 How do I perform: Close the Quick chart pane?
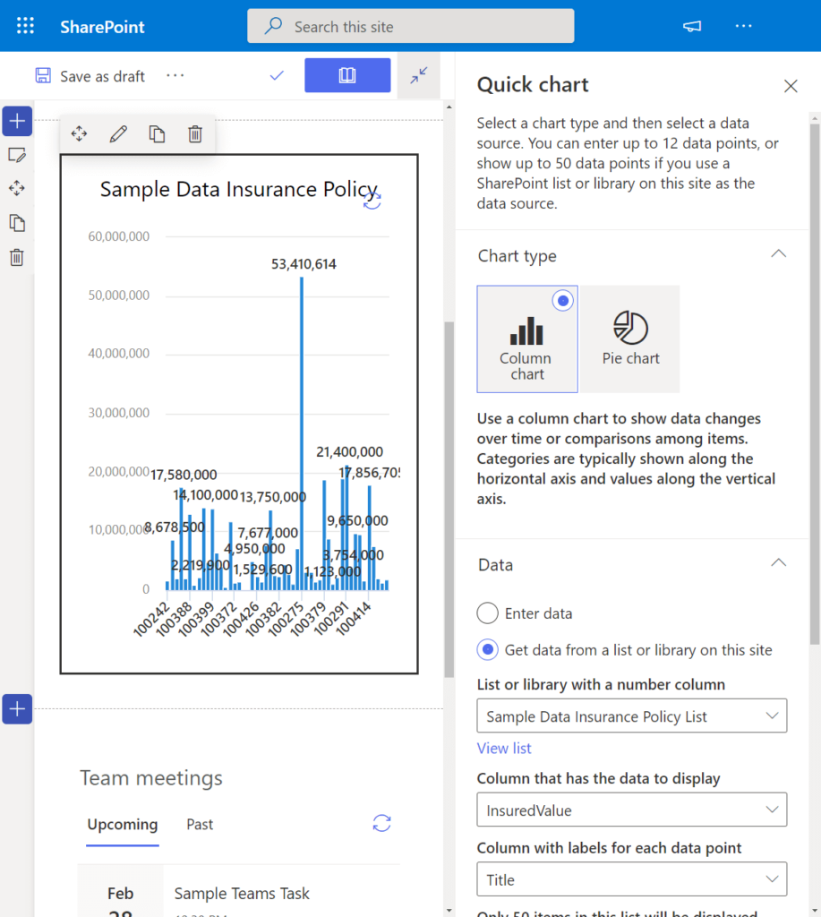pyautogui.click(x=791, y=86)
